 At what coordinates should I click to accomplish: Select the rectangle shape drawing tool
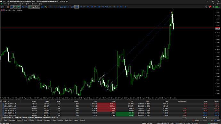[61, 7]
